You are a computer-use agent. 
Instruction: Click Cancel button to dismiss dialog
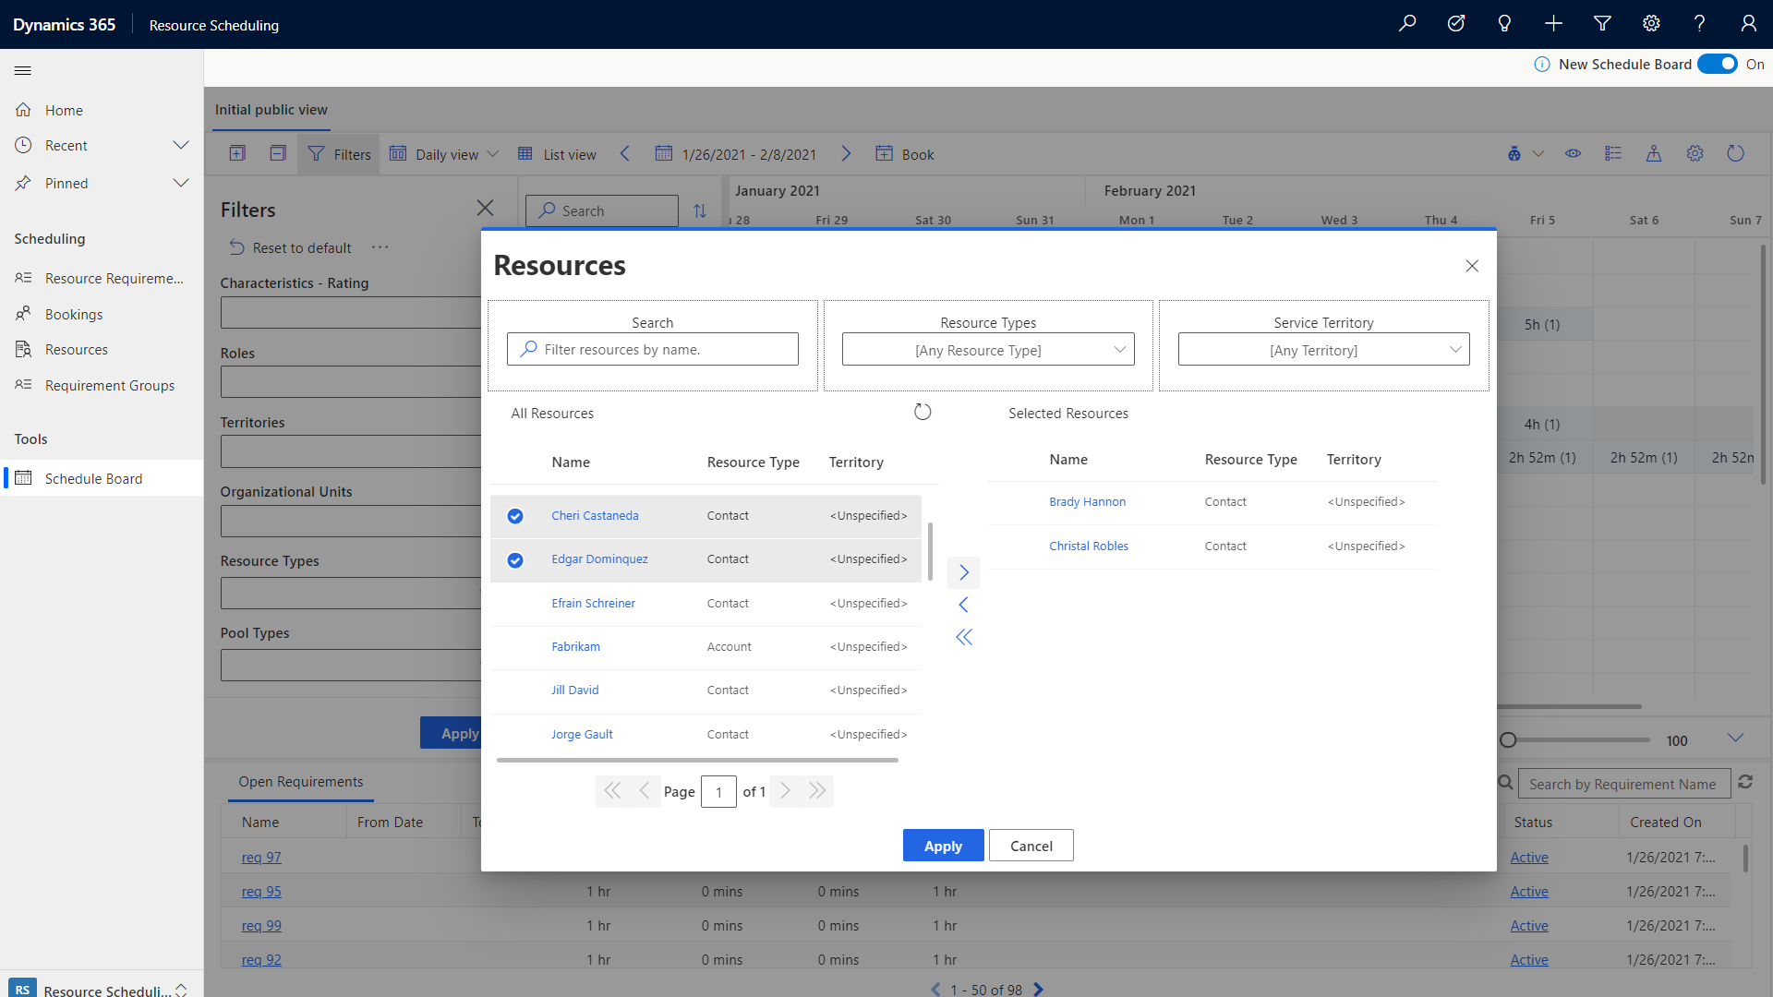tap(1031, 845)
